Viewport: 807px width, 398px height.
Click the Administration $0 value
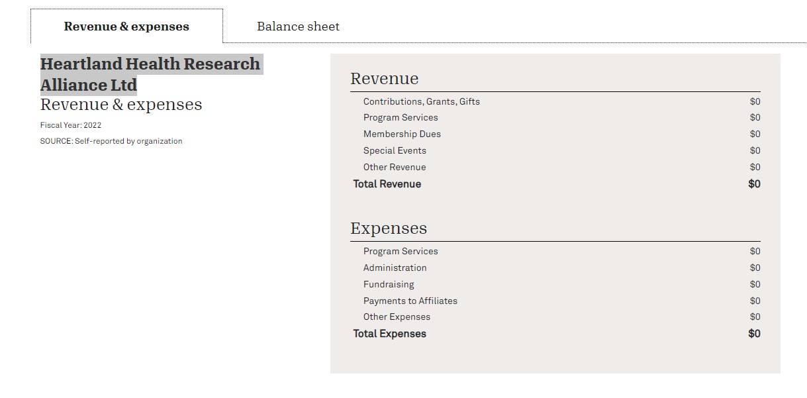pos(755,268)
